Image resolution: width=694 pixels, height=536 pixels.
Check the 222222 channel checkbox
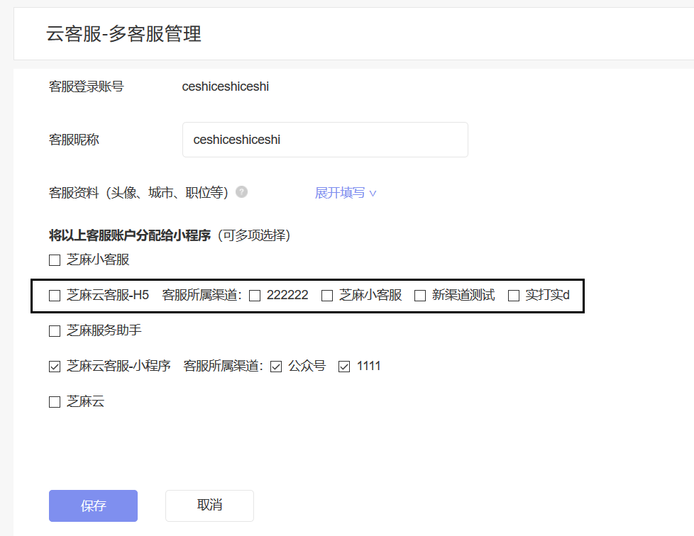(255, 296)
